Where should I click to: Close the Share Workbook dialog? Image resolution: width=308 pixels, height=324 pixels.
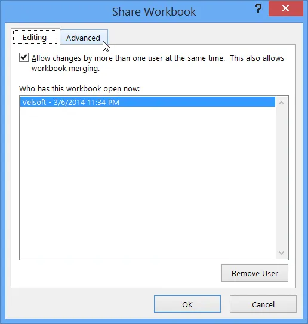pos(286,8)
